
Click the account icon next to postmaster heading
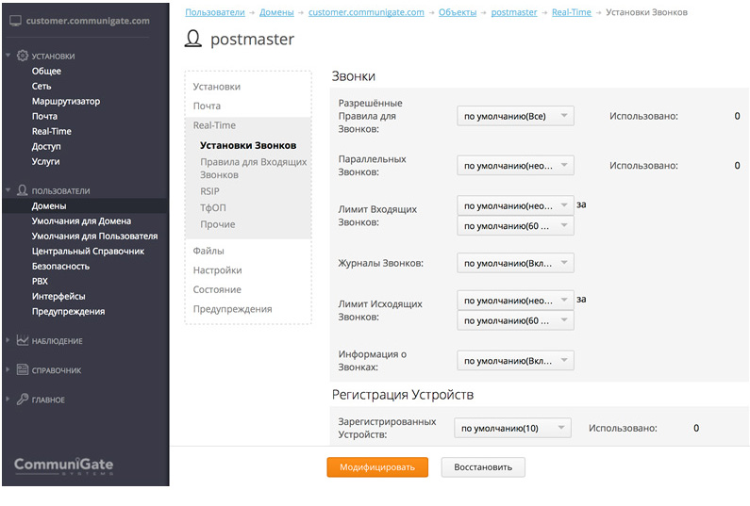tap(193, 40)
